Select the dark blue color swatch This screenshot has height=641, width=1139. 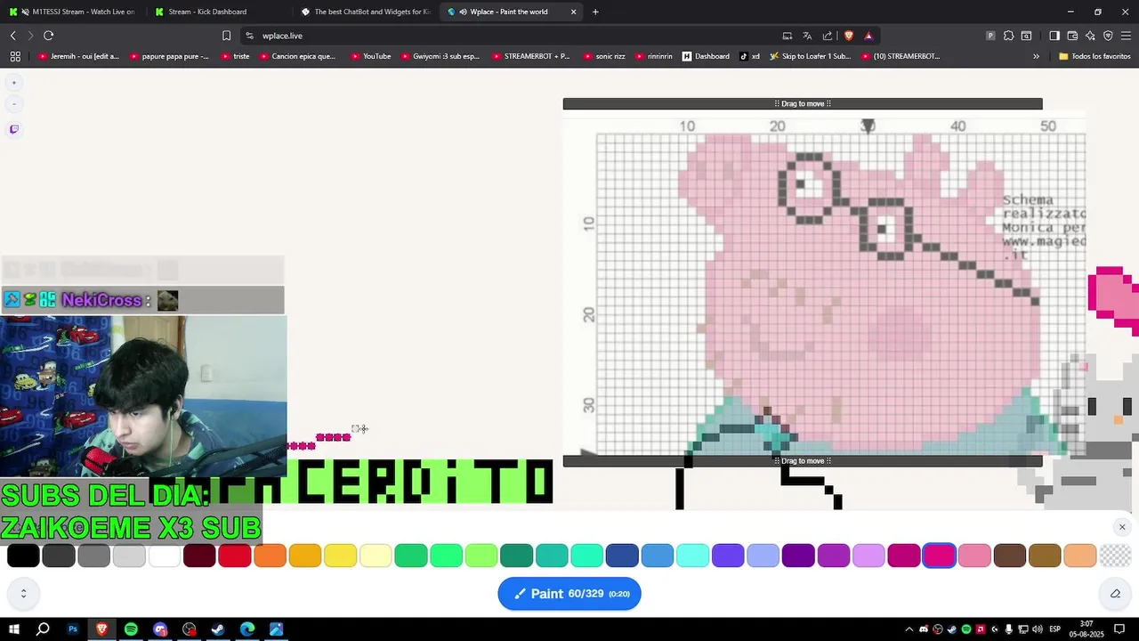coord(622,556)
